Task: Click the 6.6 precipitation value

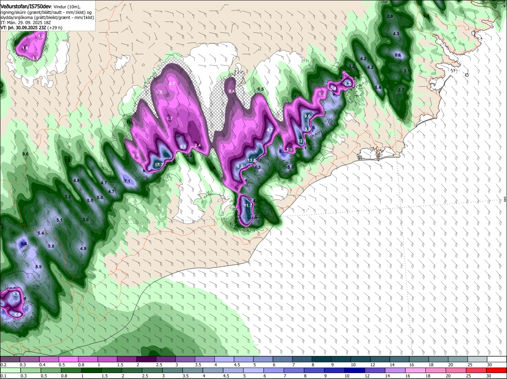Action: pos(398,55)
